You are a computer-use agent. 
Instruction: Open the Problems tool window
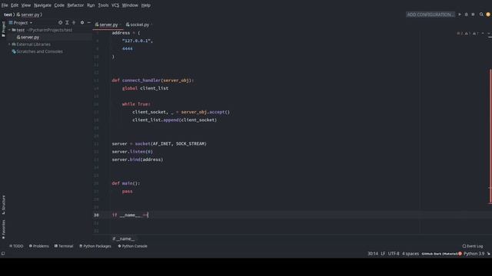pos(39,246)
